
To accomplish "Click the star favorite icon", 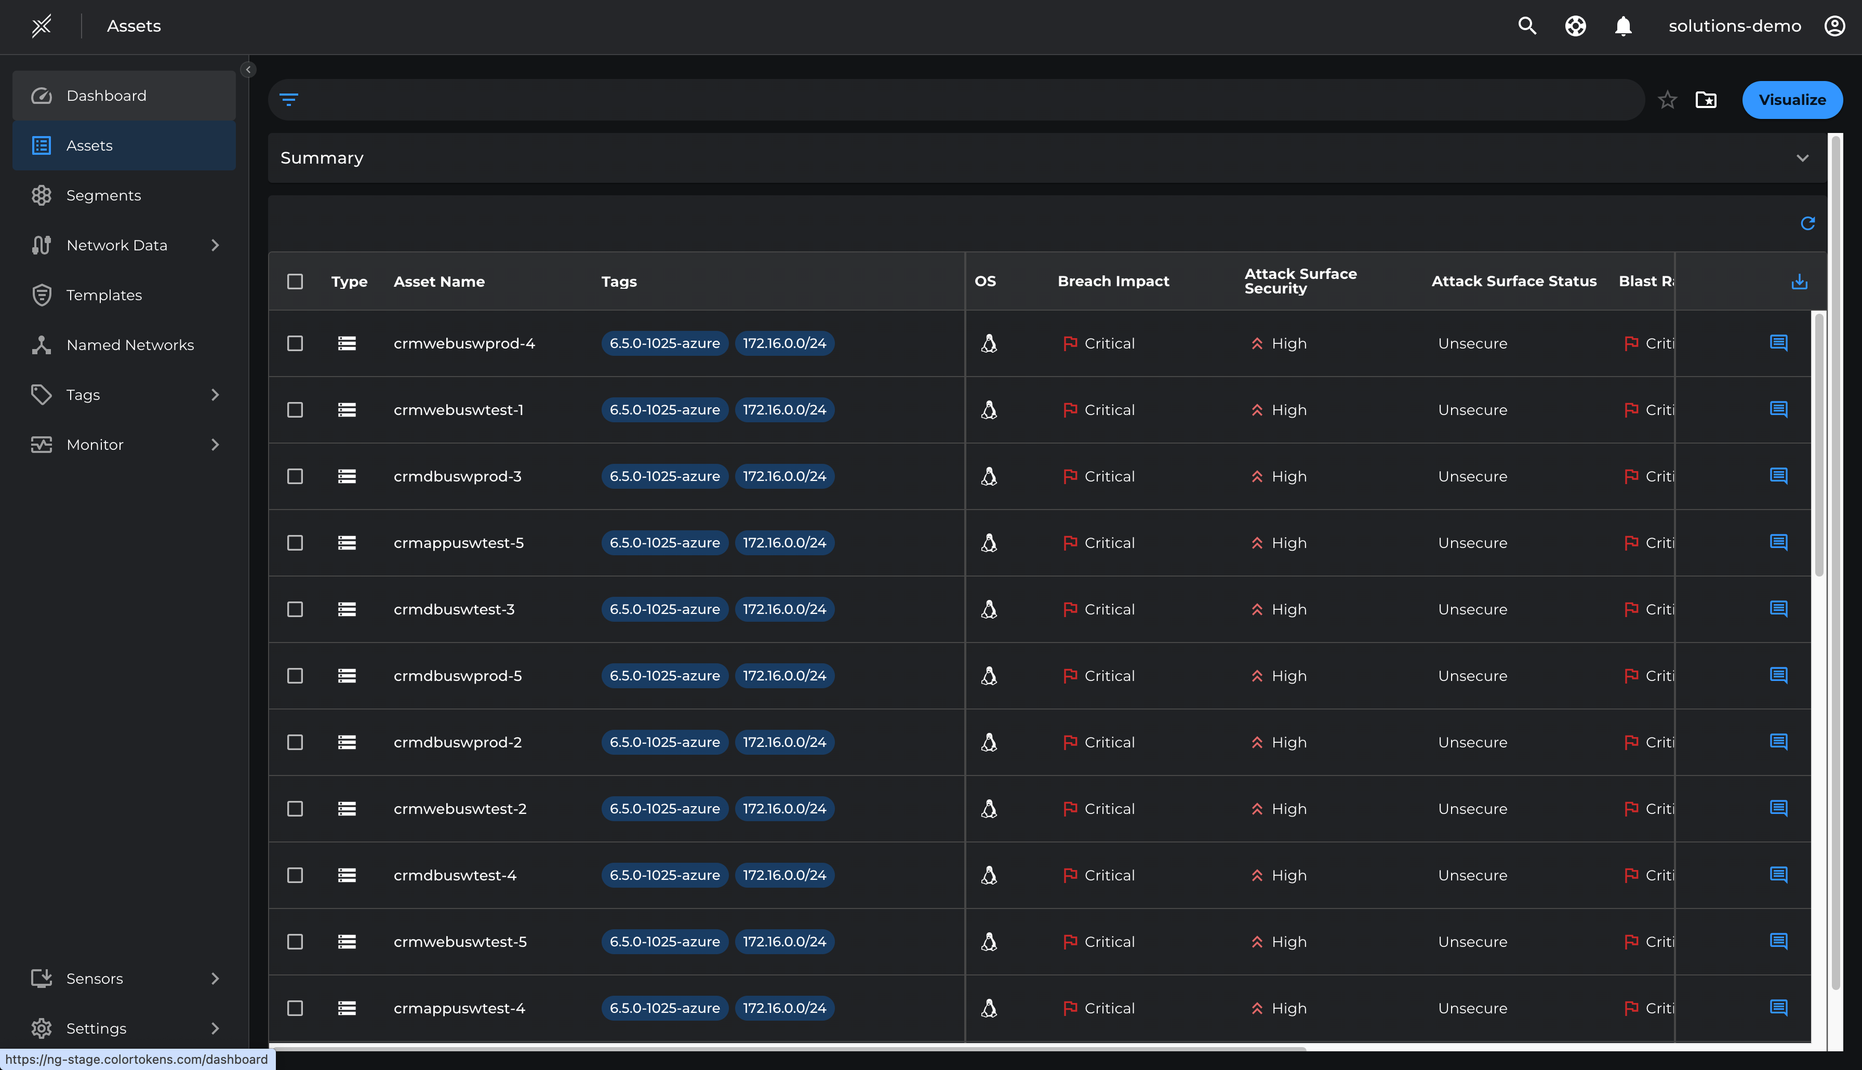I will point(1667,100).
